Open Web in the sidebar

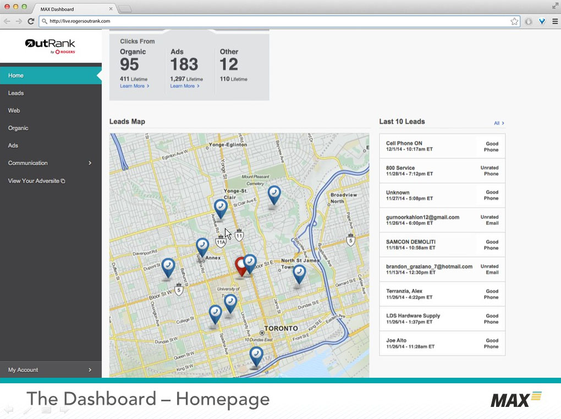[x=51, y=111]
